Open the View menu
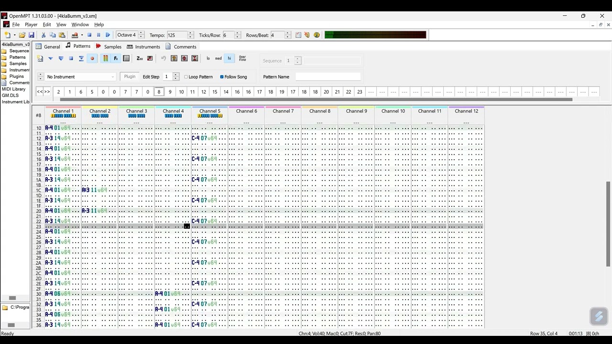 [61, 24]
